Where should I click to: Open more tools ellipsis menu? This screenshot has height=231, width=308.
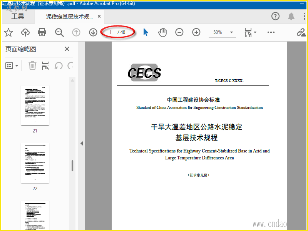point(271,32)
